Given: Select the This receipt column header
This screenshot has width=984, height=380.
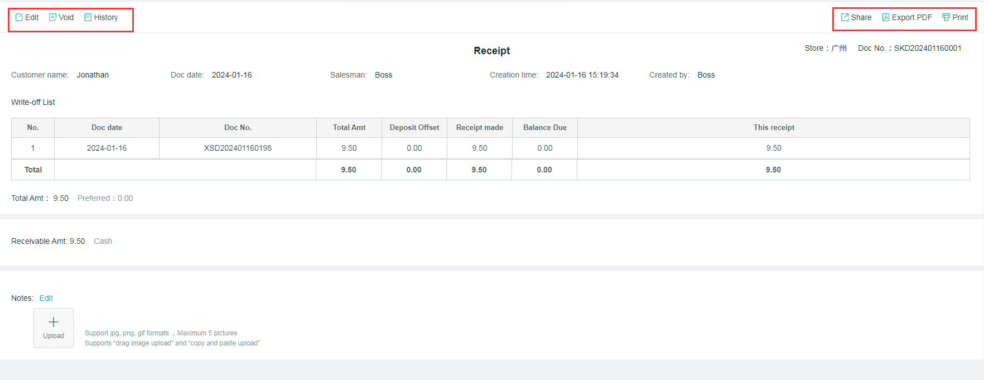Looking at the screenshot, I should point(774,127).
